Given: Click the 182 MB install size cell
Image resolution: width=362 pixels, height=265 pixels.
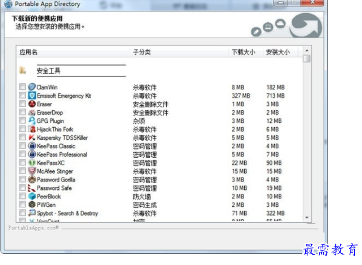Looking at the screenshot, I should click(x=275, y=87).
